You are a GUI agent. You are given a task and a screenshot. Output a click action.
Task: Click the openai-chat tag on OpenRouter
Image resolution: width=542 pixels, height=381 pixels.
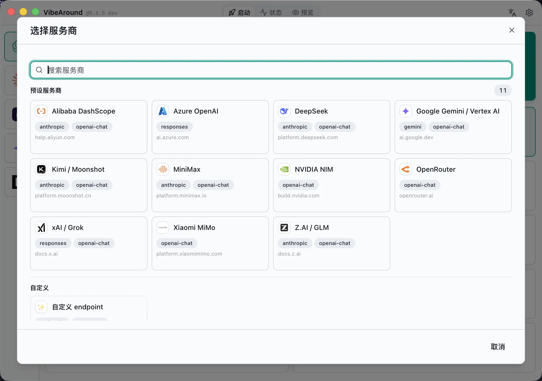(x=420, y=185)
